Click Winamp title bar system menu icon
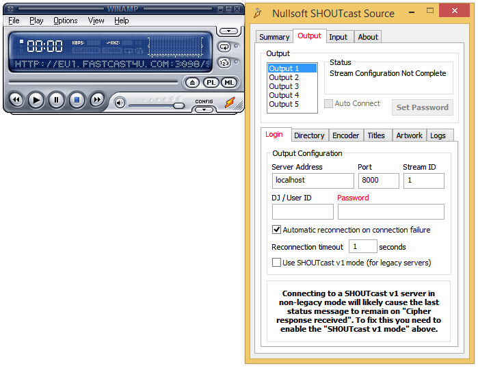The image size is (478, 368). 11,9
